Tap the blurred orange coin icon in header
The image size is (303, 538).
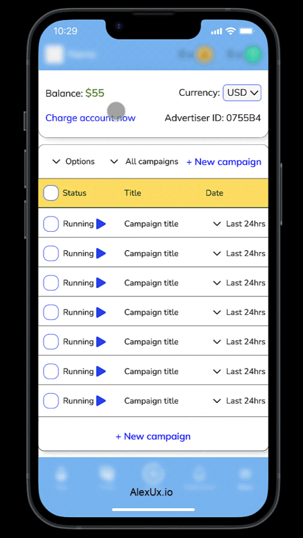pyautogui.click(x=205, y=54)
